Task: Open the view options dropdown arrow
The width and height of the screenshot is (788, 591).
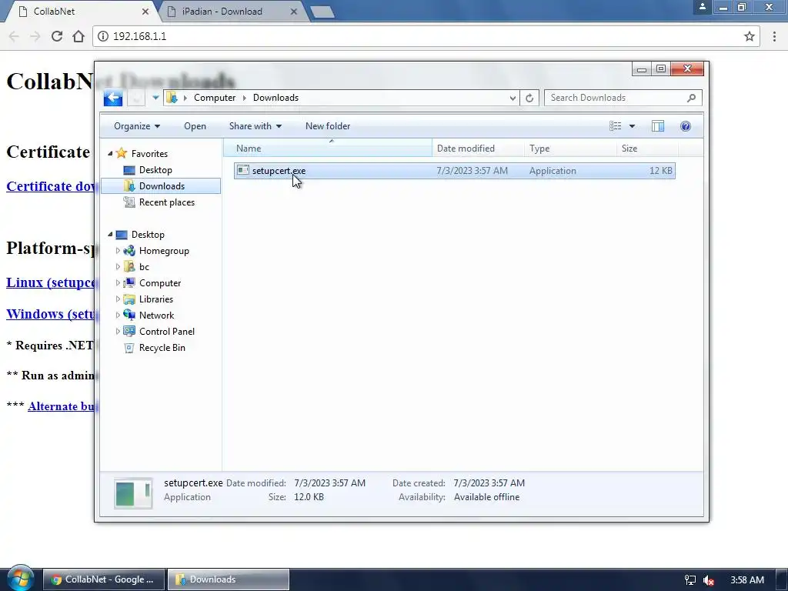Action: coord(633,126)
